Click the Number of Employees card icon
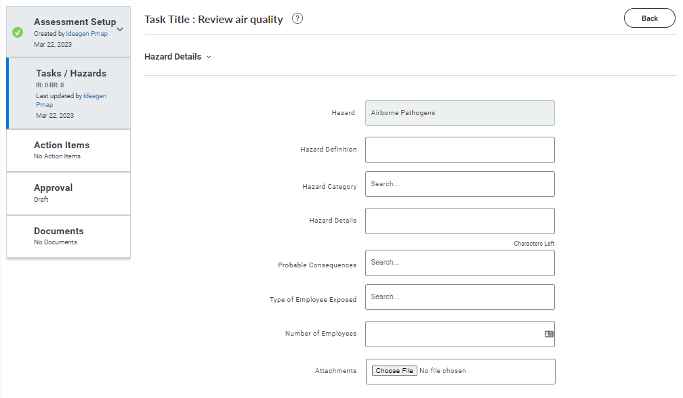The image size is (683, 398). pyautogui.click(x=549, y=334)
